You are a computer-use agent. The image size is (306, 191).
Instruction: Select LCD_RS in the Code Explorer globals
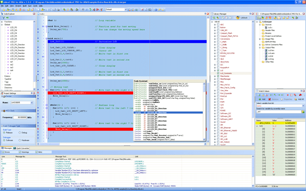tap(13, 28)
